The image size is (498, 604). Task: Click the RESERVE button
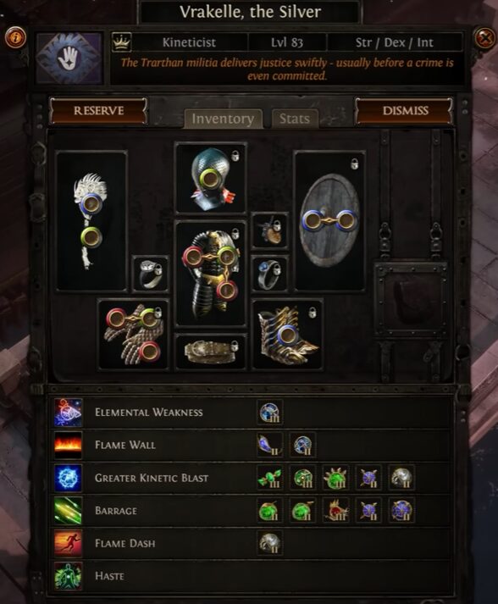point(98,111)
